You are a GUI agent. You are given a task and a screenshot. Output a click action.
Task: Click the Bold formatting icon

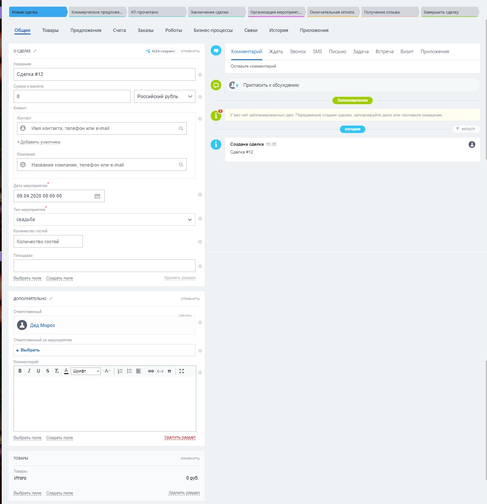click(20, 371)
